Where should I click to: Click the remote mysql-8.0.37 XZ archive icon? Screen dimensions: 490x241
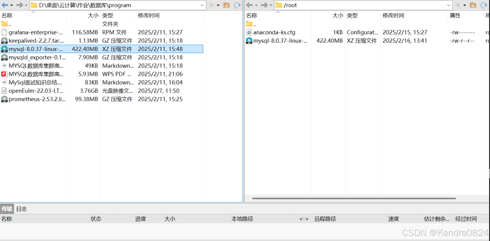pyautogui.click(x=249, y=41)
